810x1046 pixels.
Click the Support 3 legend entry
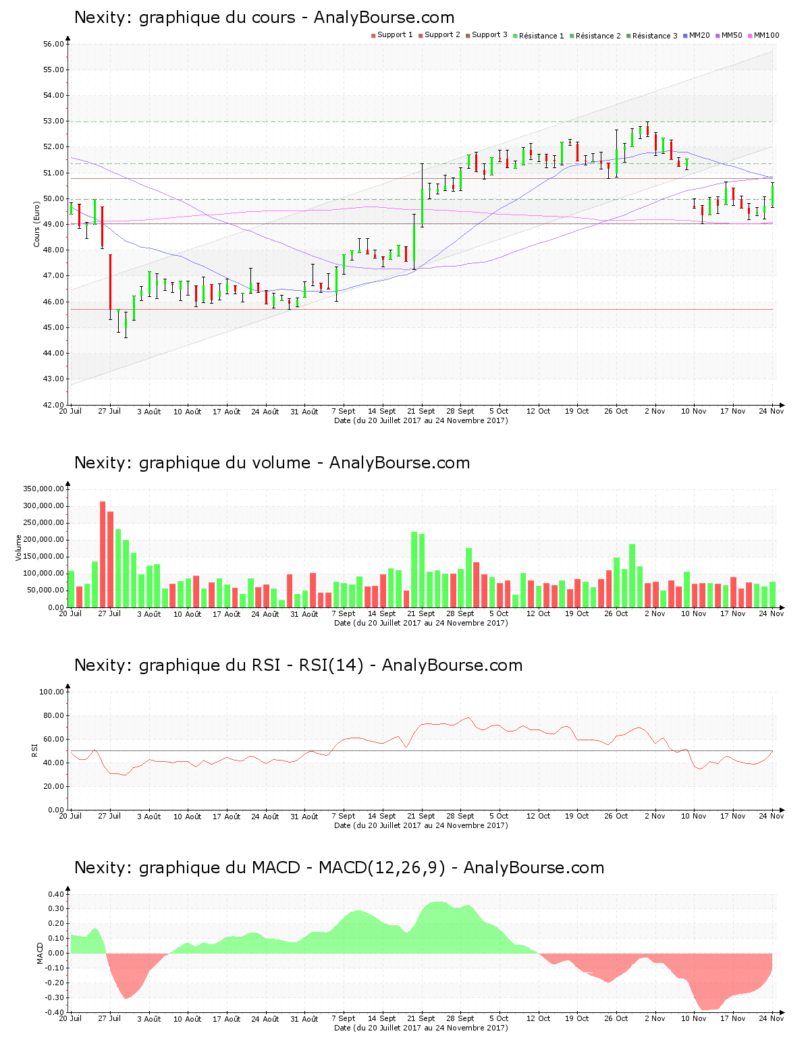click(487, 35)
